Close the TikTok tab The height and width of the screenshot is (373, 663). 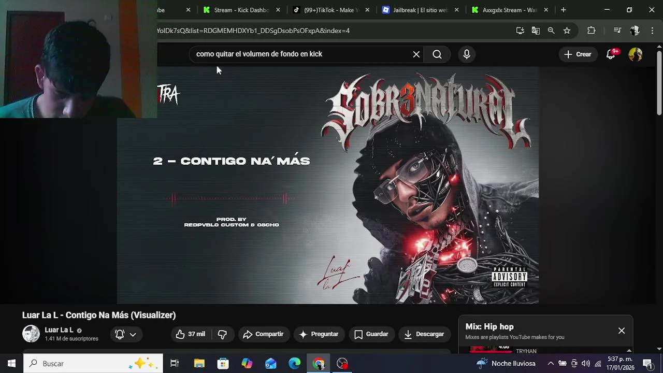pos(368,10)
